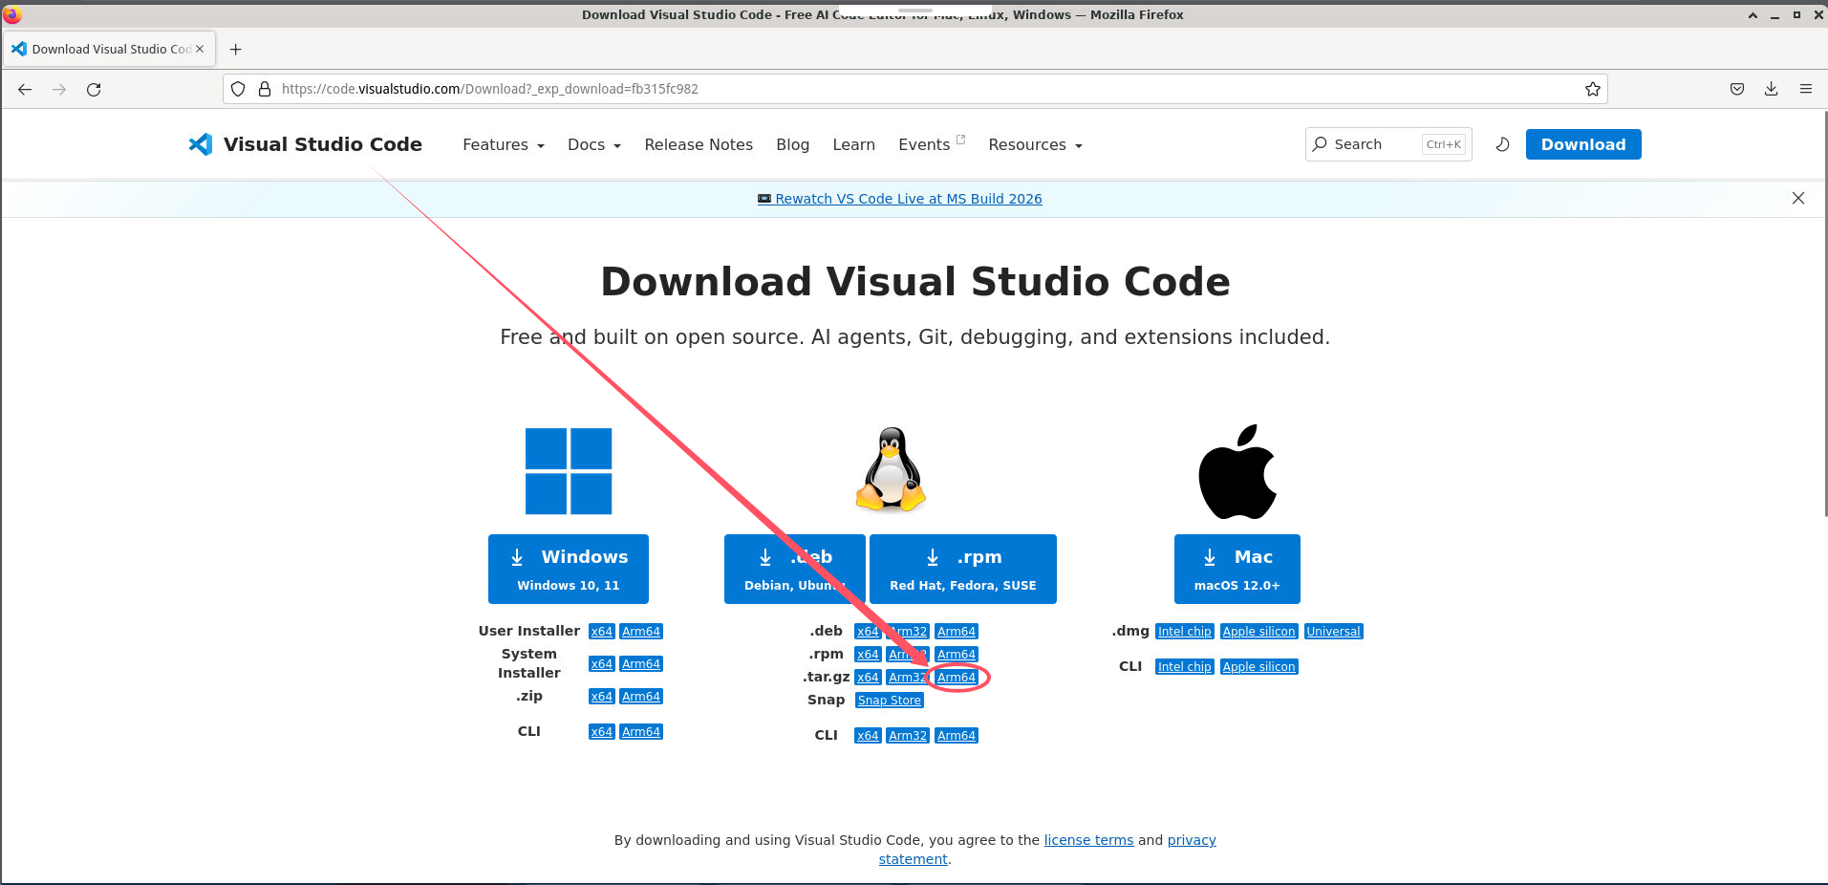Download the Linux CLI x64
Screen dimensions: 1828x885
click(868, 736)
